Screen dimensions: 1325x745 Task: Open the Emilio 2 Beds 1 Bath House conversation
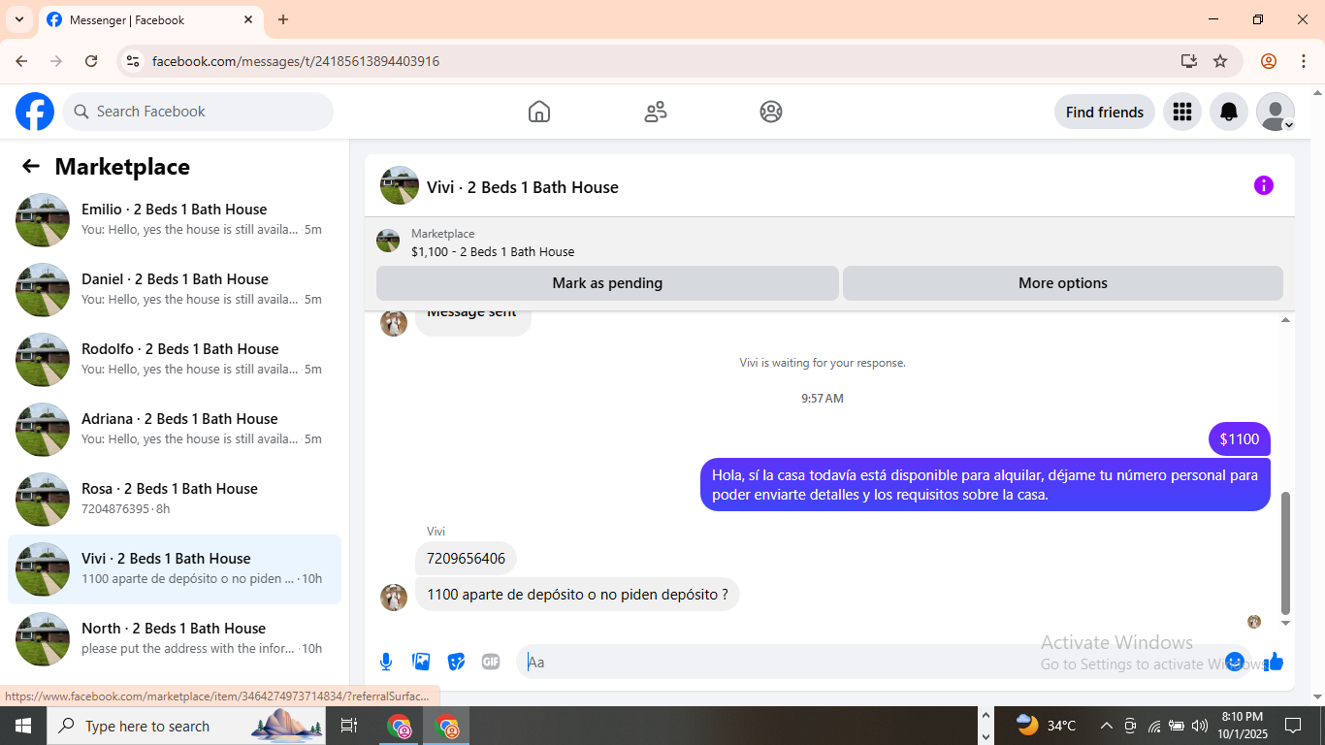click(175, 220)
